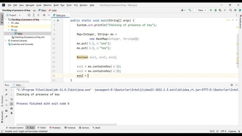This screenshot has width=242, height=136.
Task: Clear console with the trash icon
Action: (12, 113)
